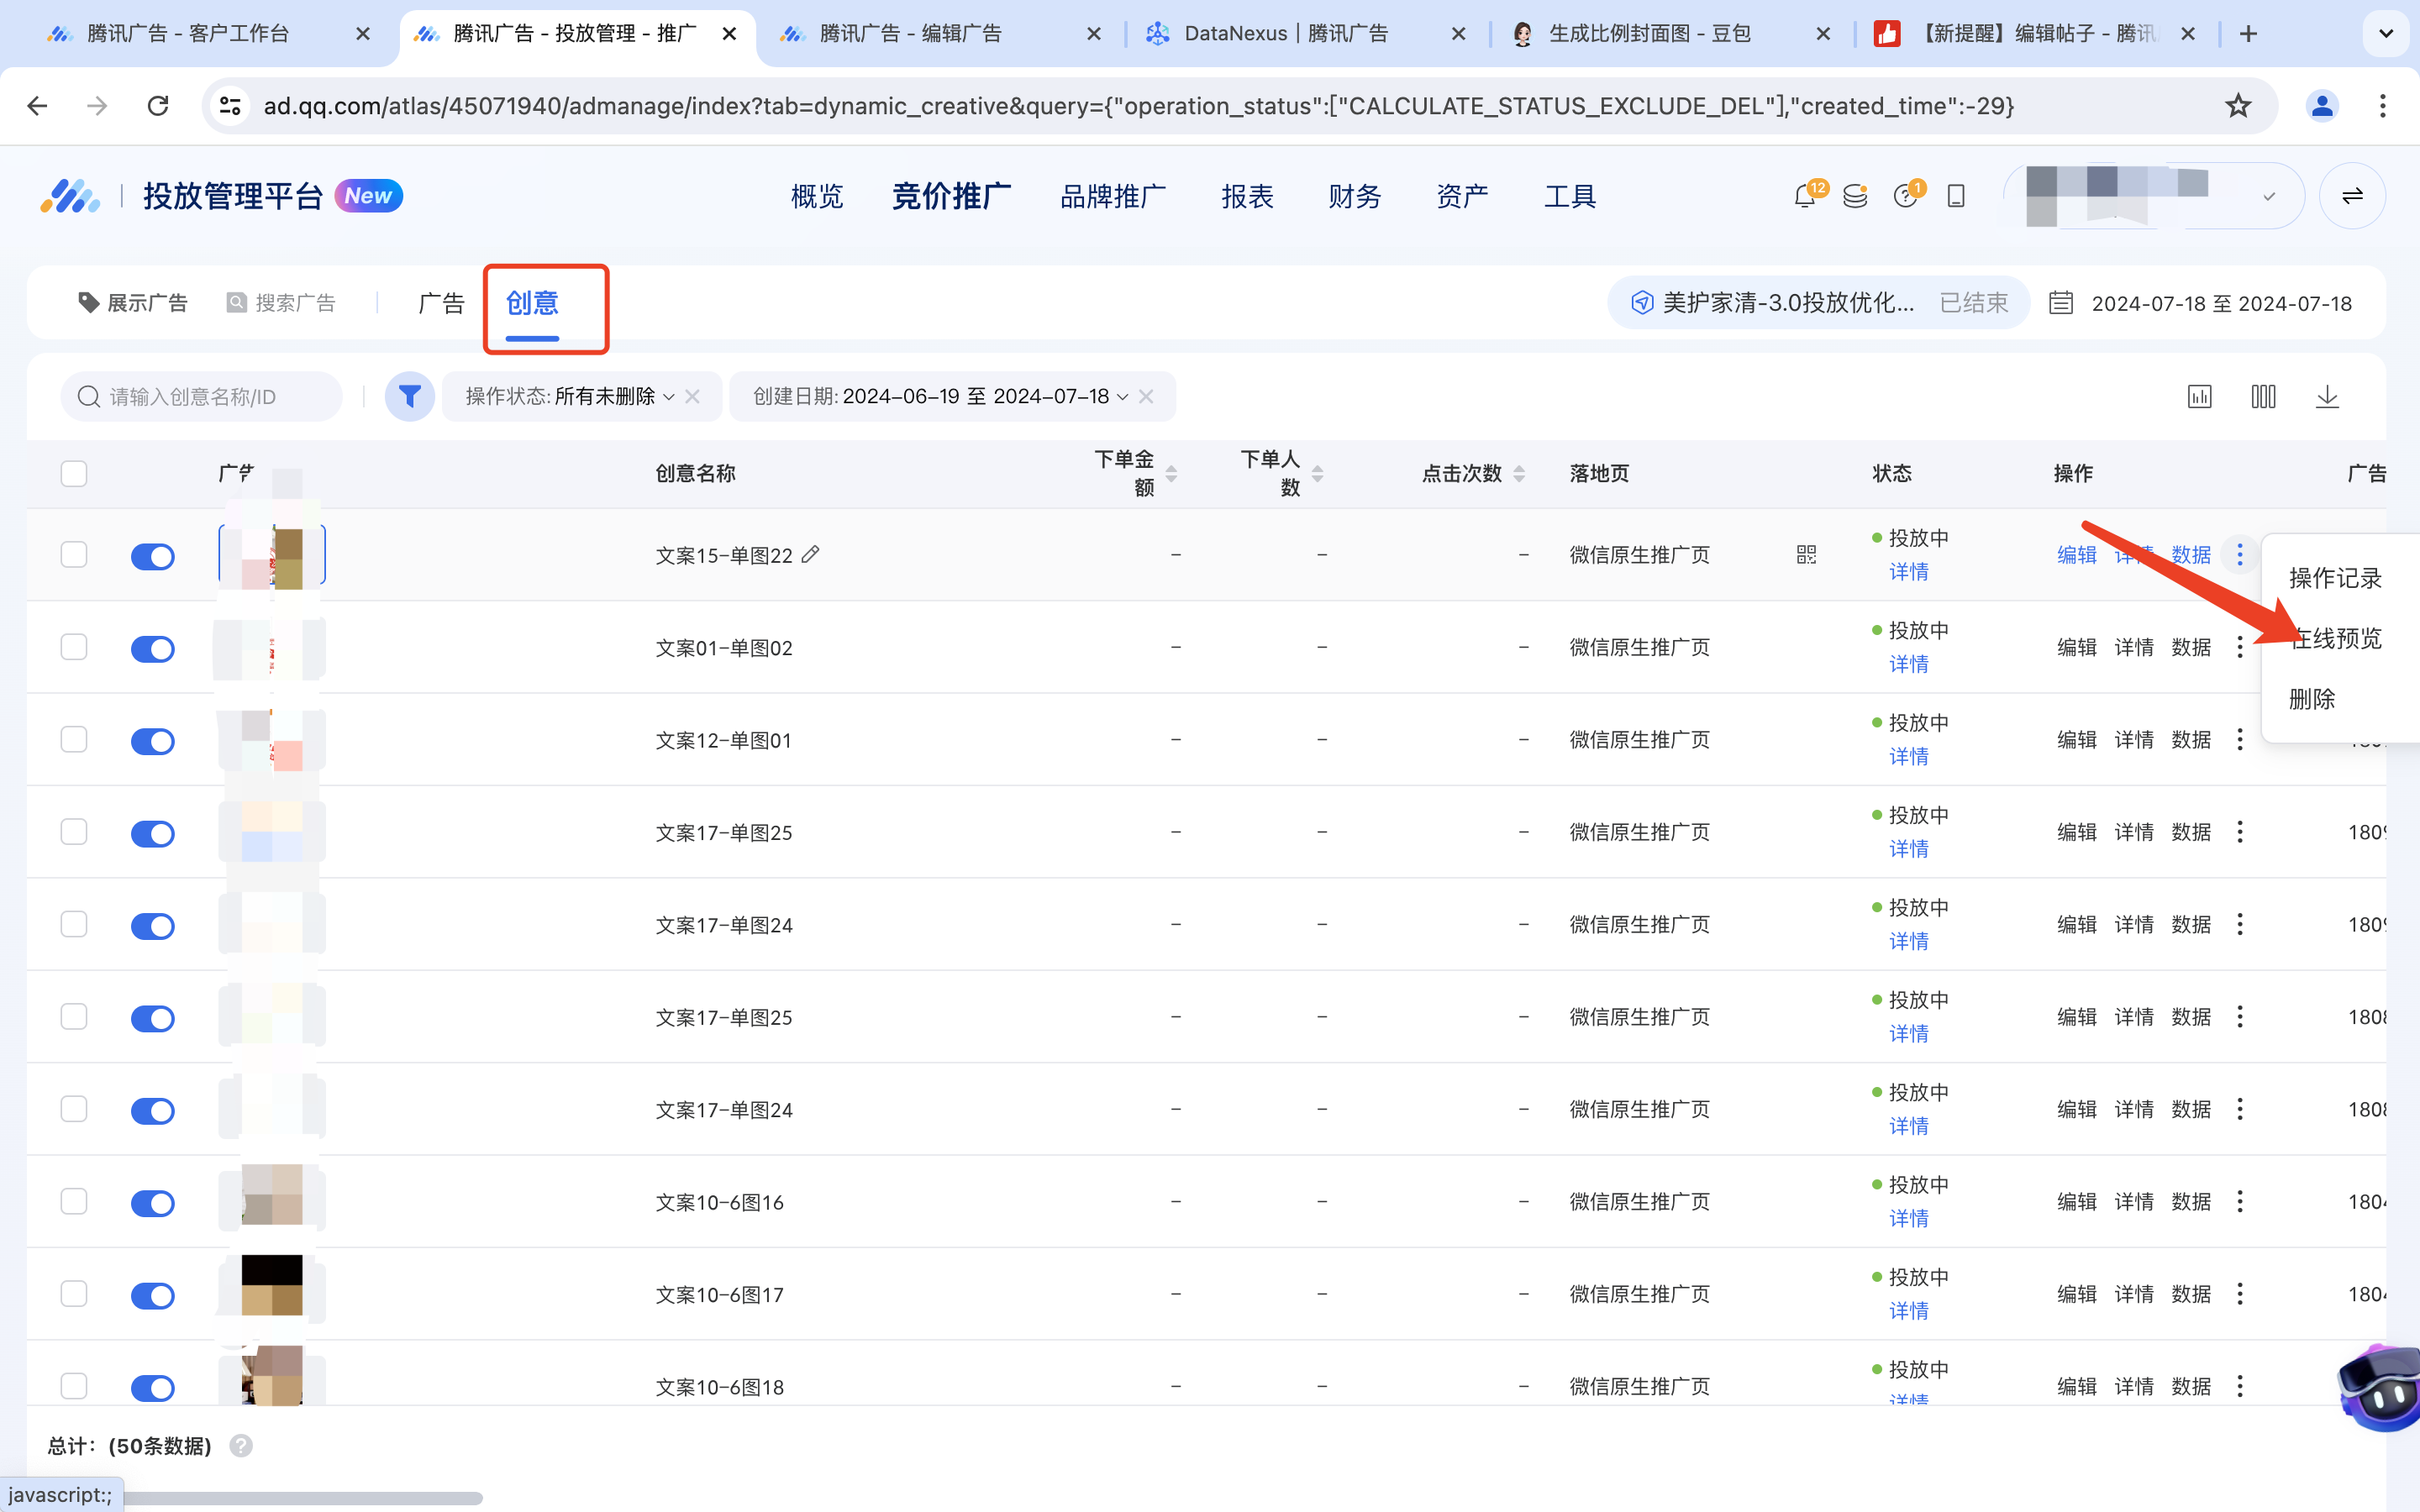The height and width of the screenshot is (1512, 2420).
Task: Click the pencil rename icon beside 文案15-单图22
Action: coord(810,554)
